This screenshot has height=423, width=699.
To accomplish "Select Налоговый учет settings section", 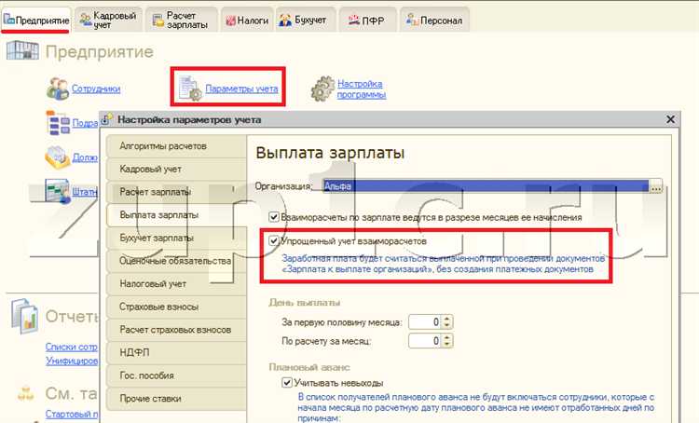I will click(x=176, y=284).
